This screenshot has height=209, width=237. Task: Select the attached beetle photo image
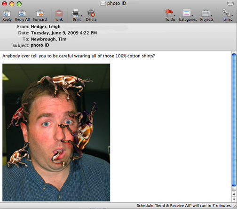pos(56,132)
